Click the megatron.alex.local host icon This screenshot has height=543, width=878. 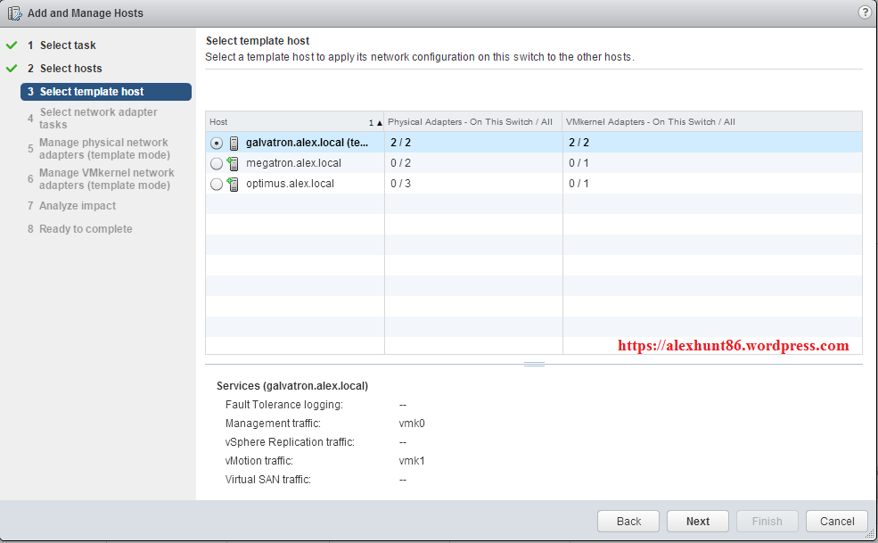(234, 163)
